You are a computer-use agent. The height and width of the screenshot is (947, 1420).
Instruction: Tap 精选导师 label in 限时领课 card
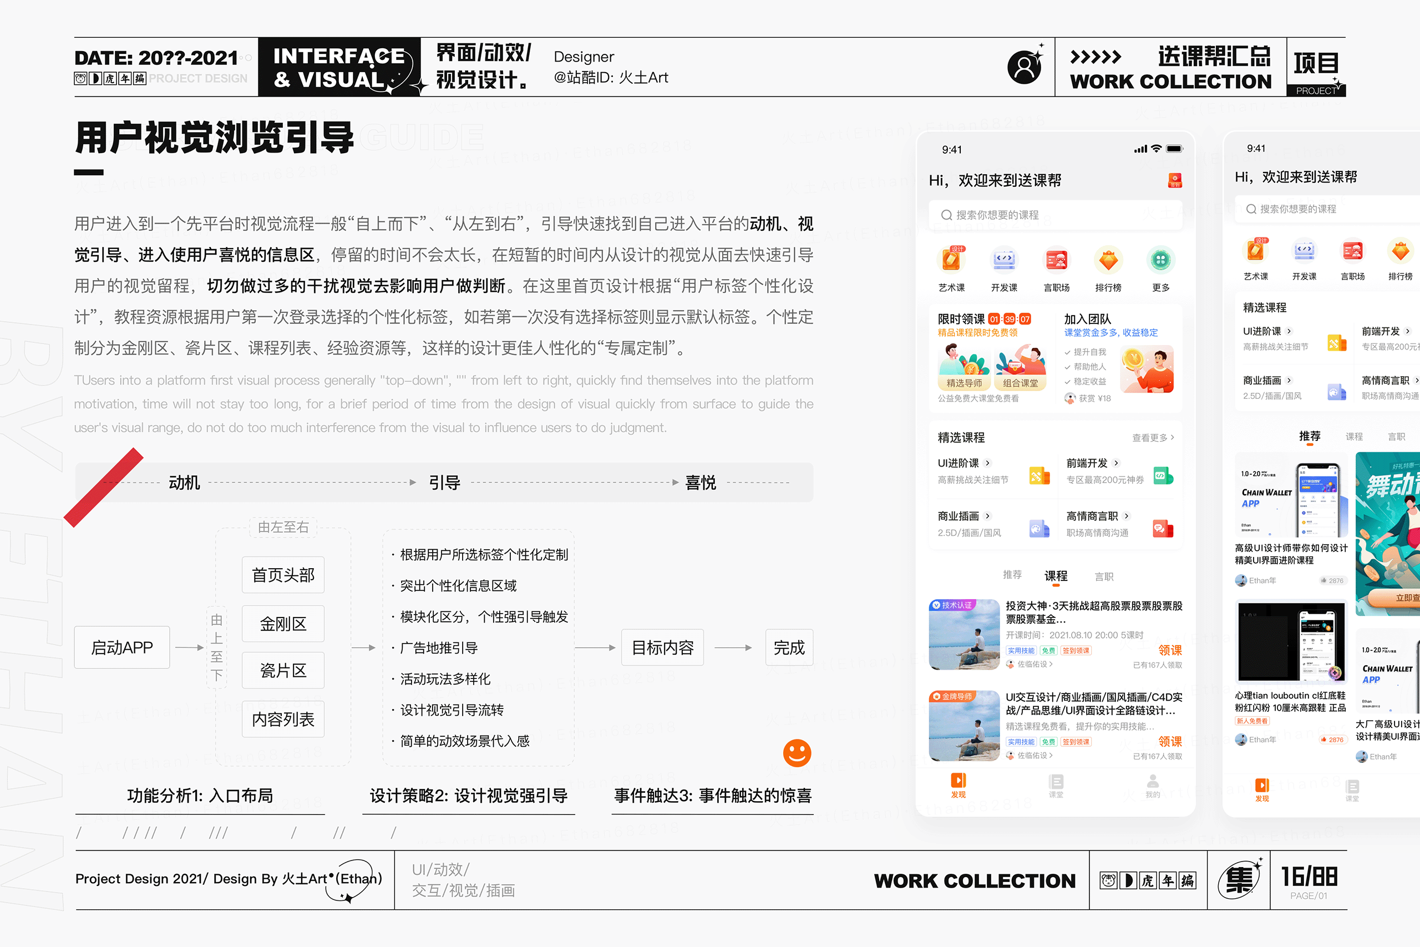click(x=964, y=383)
